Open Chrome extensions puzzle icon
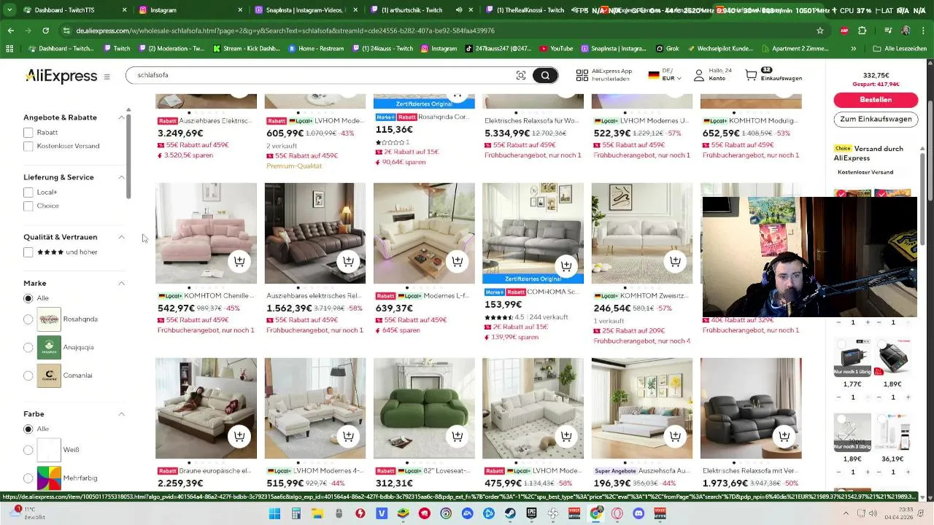This screenshot has height=525, width=934. (x=862, y=31)
